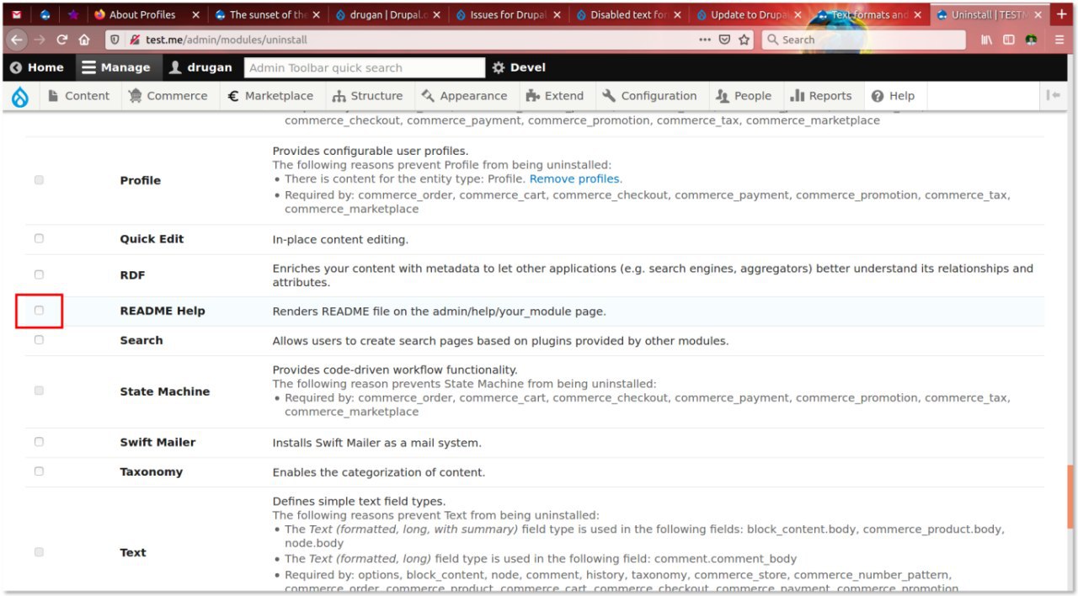The height and width of the screenshot is (596, 1078).
Task: Save page to Pocket
Action: (x=724, y=40)
